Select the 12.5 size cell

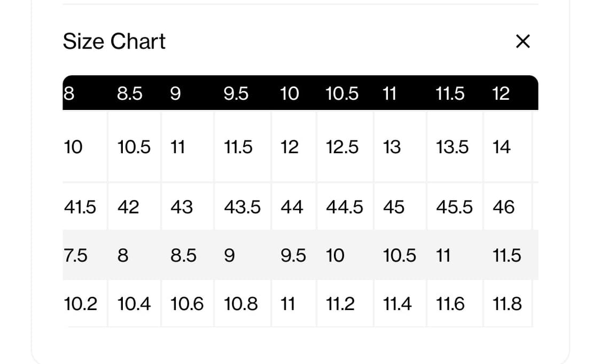point(342,147)
